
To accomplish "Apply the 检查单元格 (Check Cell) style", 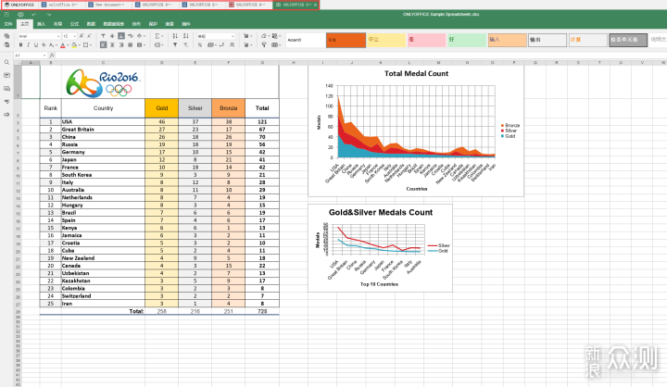I will click(x=628, y=40).
